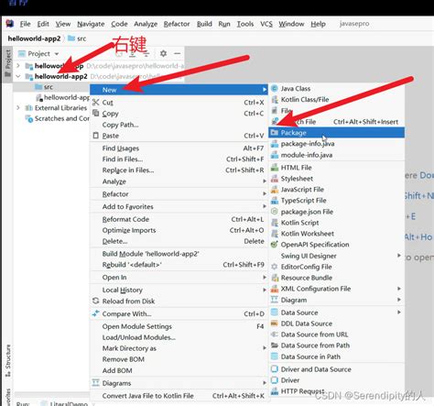This screenshot has width=434, height=406.
Task: Open the Refactor menu in menu bar
Action: (x=177, y=24)
